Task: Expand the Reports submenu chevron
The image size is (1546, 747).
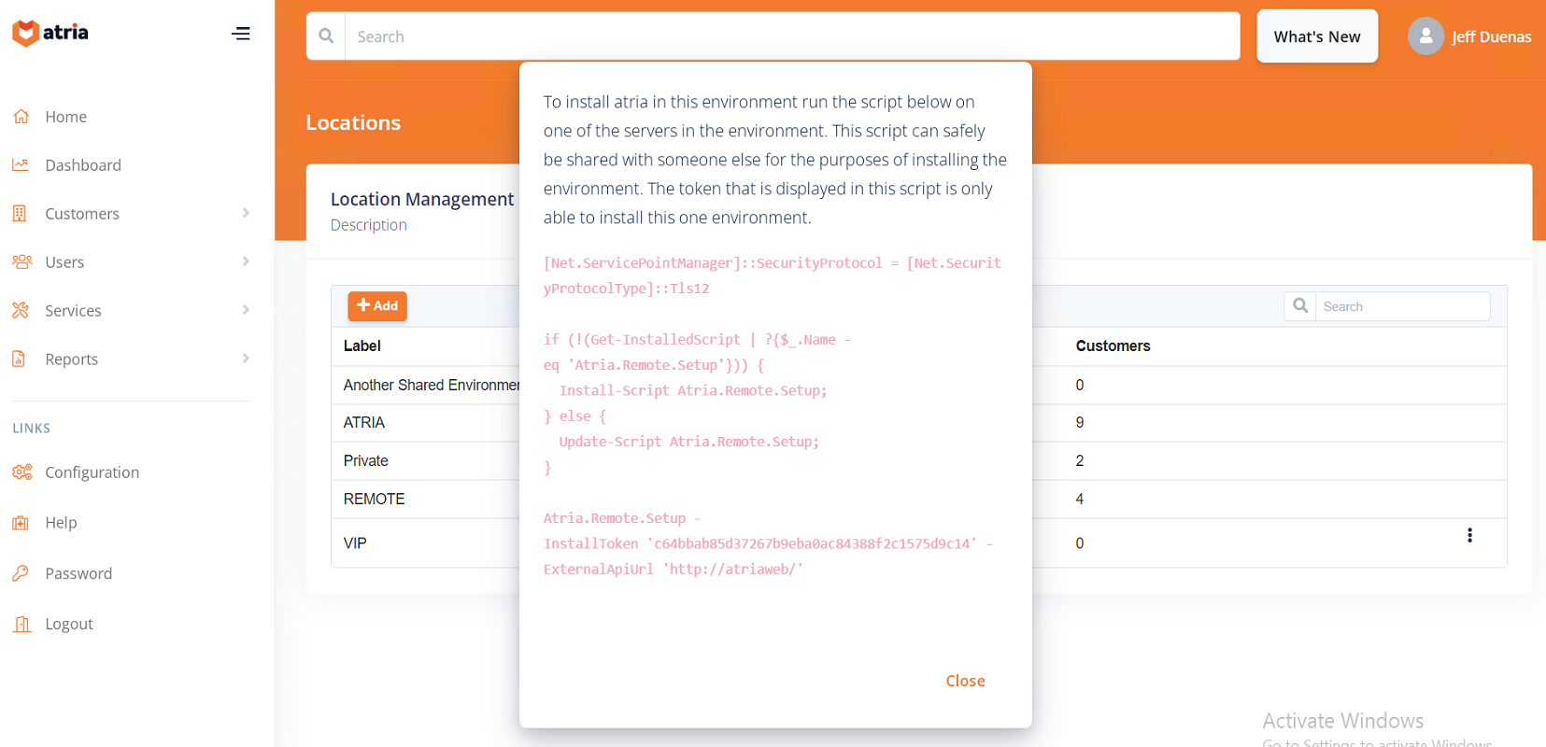Action: [246, 359]
